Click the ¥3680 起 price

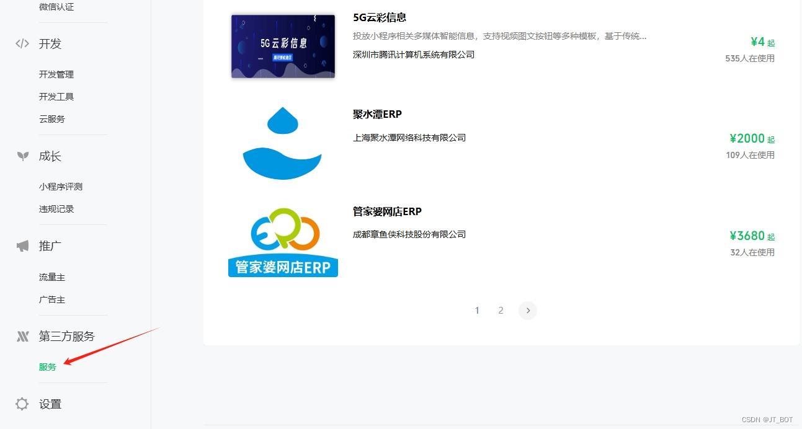tap(752, 236)
